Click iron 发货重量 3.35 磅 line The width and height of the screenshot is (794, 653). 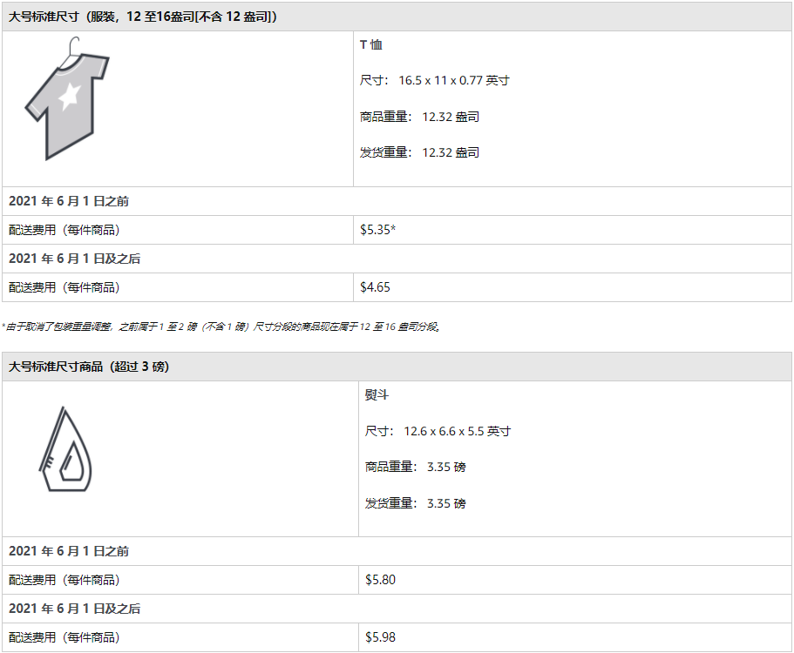415,503
